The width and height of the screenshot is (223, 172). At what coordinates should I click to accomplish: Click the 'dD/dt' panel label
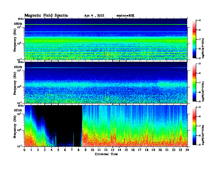click(18, 67)
